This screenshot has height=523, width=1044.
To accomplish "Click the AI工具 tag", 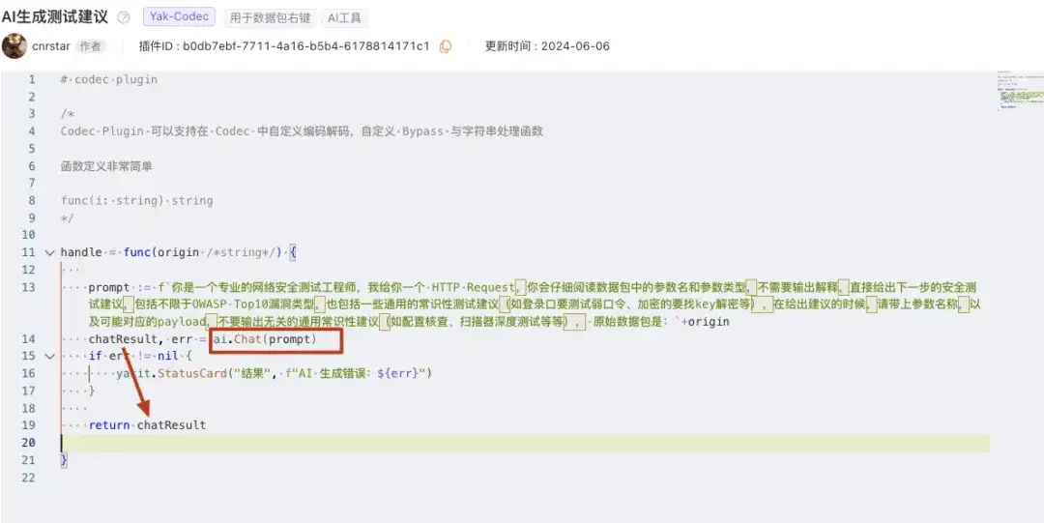I will pos(344,18).
